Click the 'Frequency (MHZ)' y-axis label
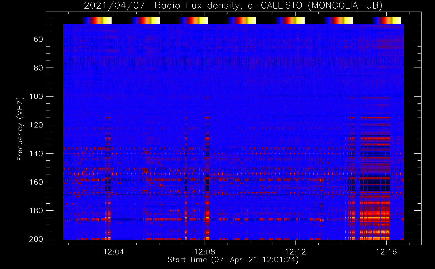 pos(20,129)
